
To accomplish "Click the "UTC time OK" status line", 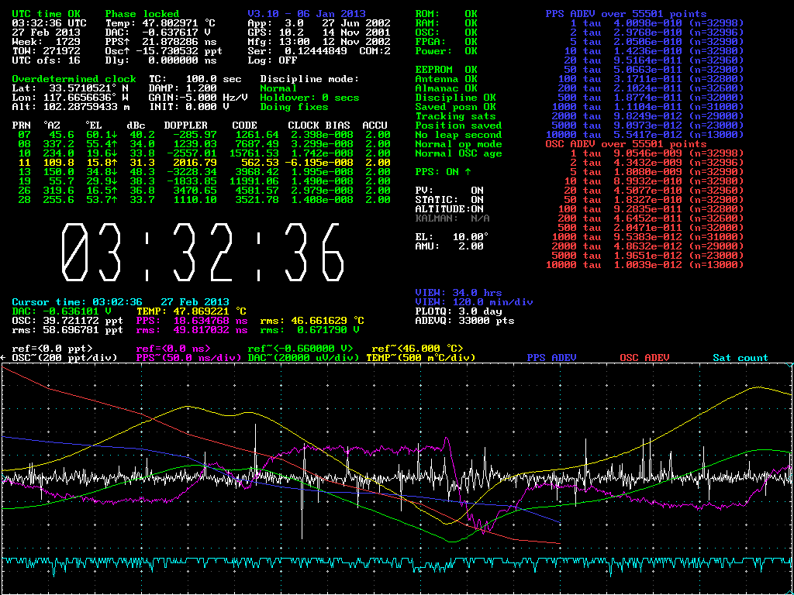I will click(46, 14).
